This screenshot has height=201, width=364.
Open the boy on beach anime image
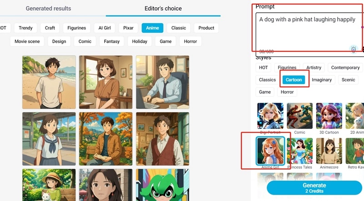click(x=49, y=82)
